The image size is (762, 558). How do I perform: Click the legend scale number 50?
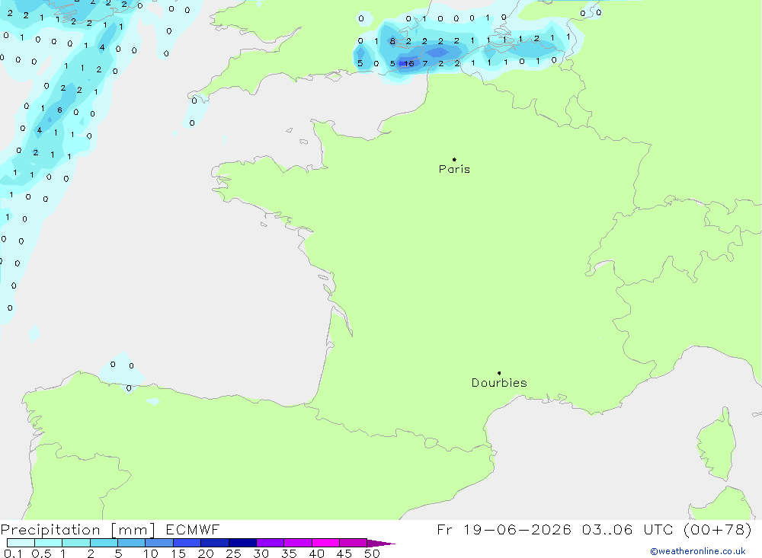[x=372, y=553]
